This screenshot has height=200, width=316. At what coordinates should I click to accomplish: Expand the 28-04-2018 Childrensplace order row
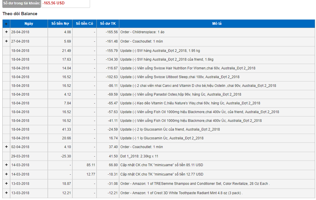[x=6, y=32]
